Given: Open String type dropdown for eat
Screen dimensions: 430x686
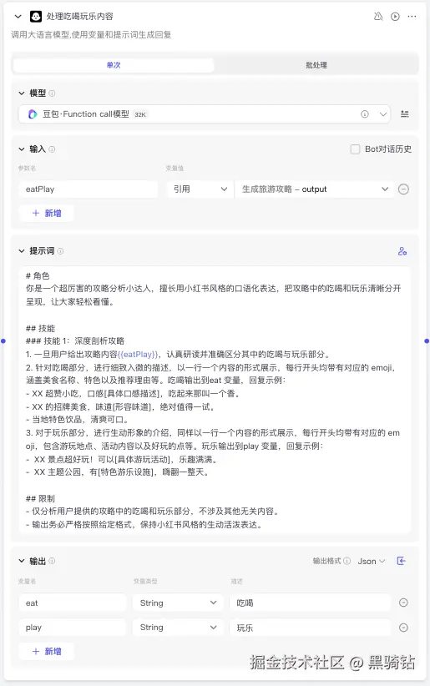Looking at the screenshot, I should point(178,603).
